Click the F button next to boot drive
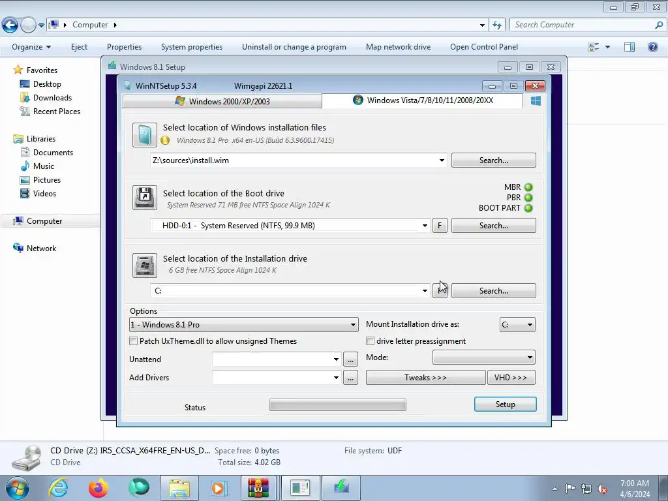Screen dimensions: 668x501 point(440,226)
